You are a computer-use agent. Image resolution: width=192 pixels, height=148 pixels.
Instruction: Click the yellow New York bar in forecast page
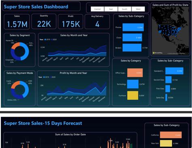(166, 144)
